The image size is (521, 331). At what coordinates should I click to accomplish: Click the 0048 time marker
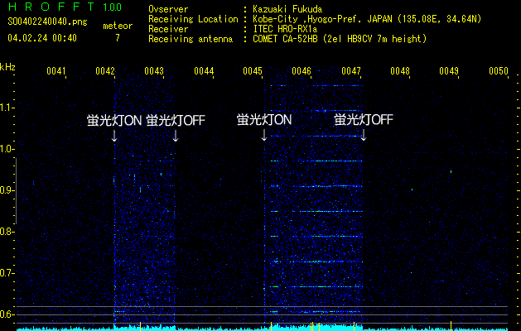click(x=400, y=71)
